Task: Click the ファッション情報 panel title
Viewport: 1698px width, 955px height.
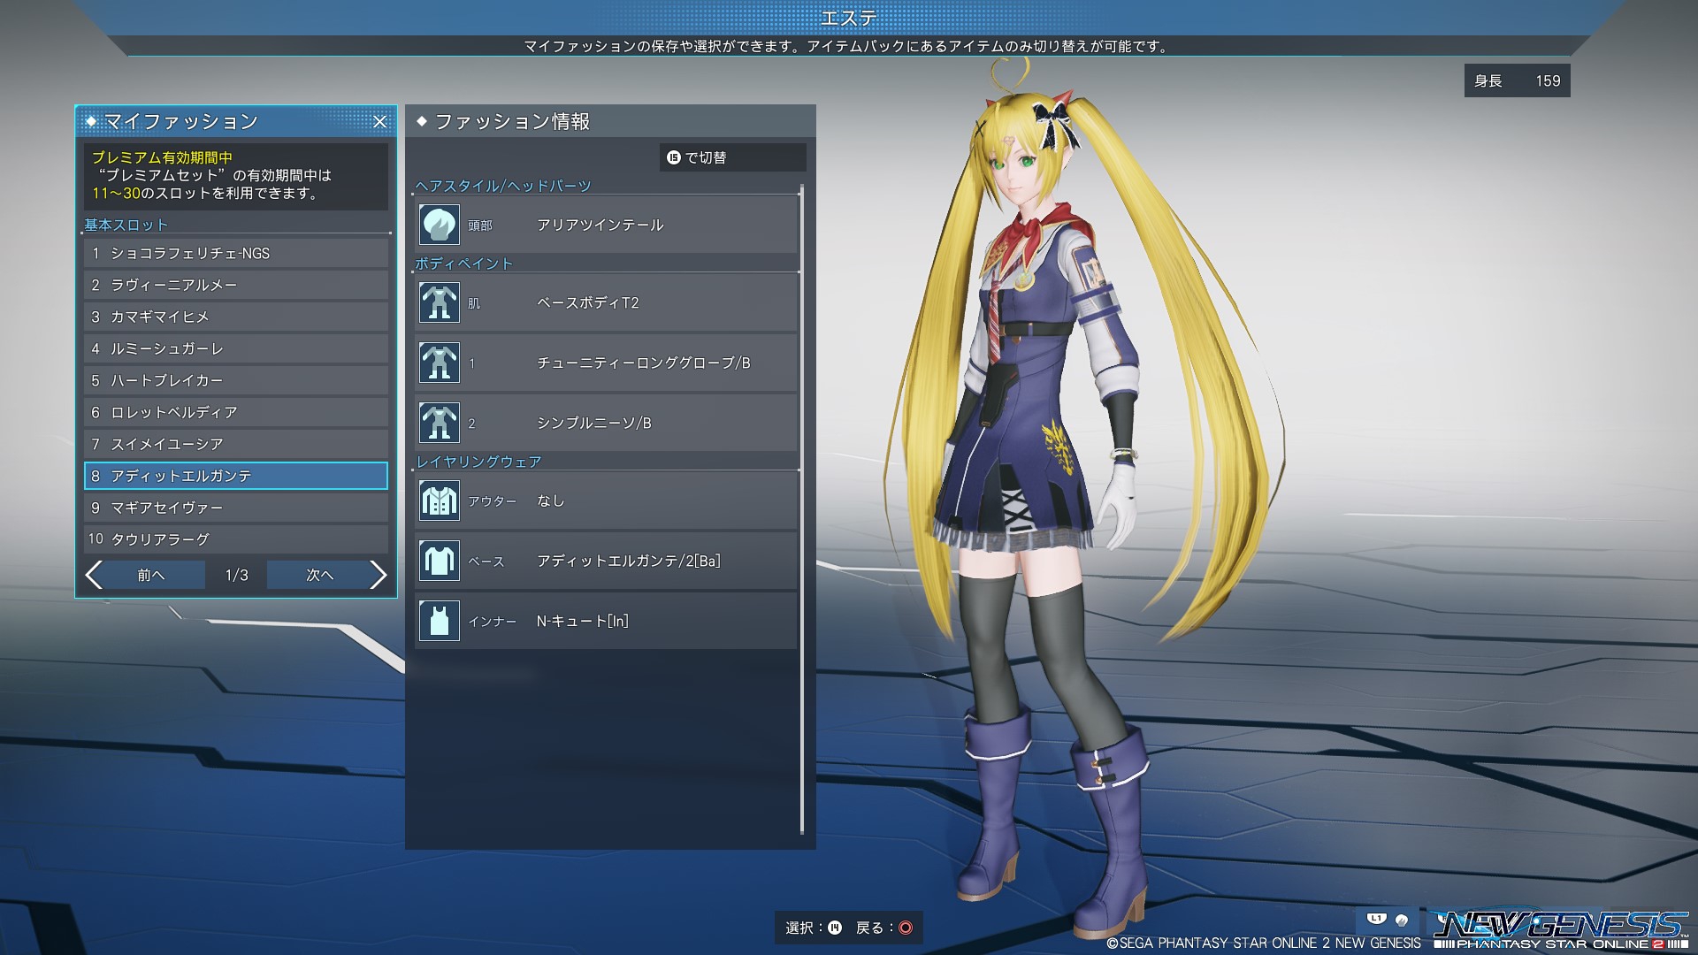Action: (x=512, y=121)
